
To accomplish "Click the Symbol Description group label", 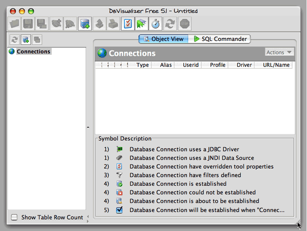I will [x=125, y=138].
